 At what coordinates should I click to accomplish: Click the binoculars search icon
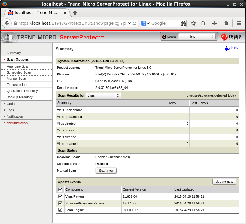183,23
